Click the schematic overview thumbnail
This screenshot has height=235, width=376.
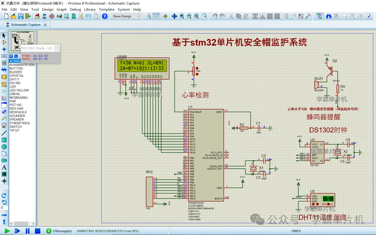point(23,41)
